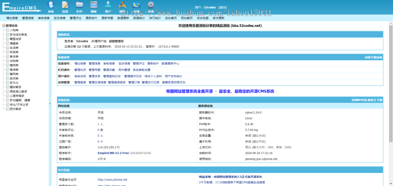Open 心理学释梦 category in tree
The width and height of the screenshot is (393, 186).
(17, 96)
